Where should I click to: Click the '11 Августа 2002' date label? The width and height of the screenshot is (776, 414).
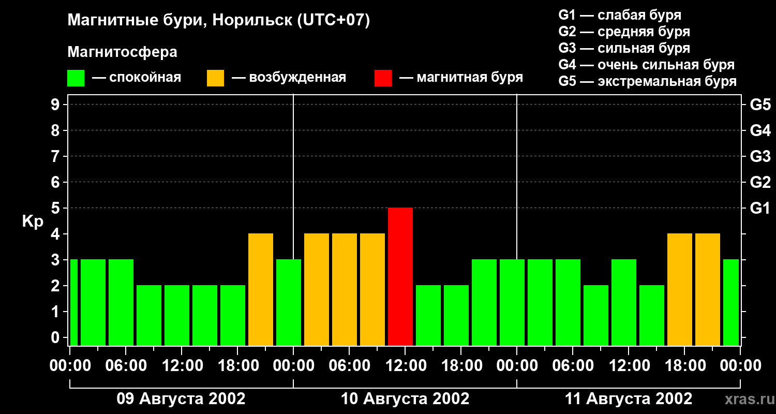[x=629, y=399]
